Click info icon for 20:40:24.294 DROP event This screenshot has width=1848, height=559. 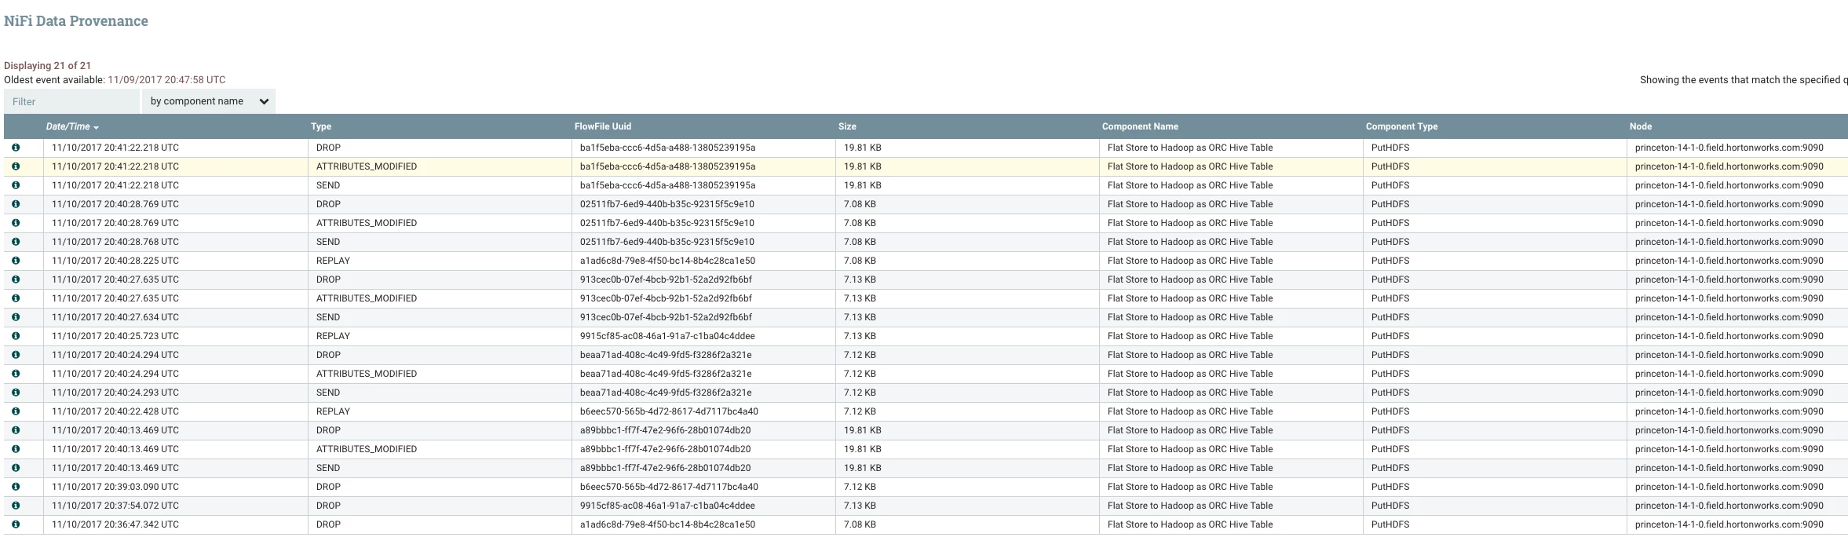coord(16,355)
